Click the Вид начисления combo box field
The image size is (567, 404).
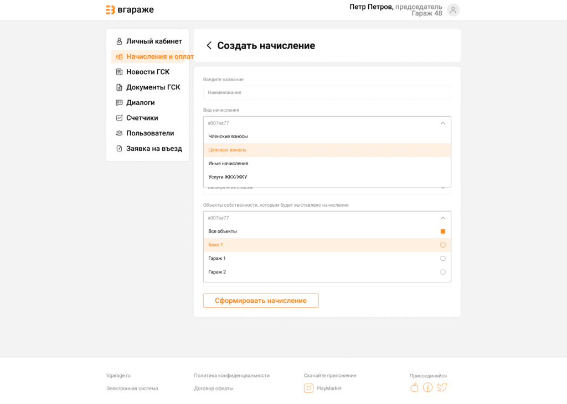(x=327, y=123)
